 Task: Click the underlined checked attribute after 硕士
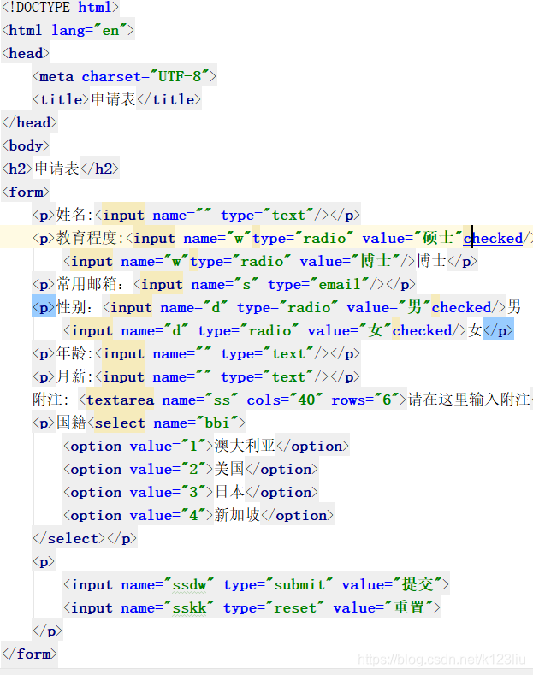pyautogui.click(x=494, y=238)
